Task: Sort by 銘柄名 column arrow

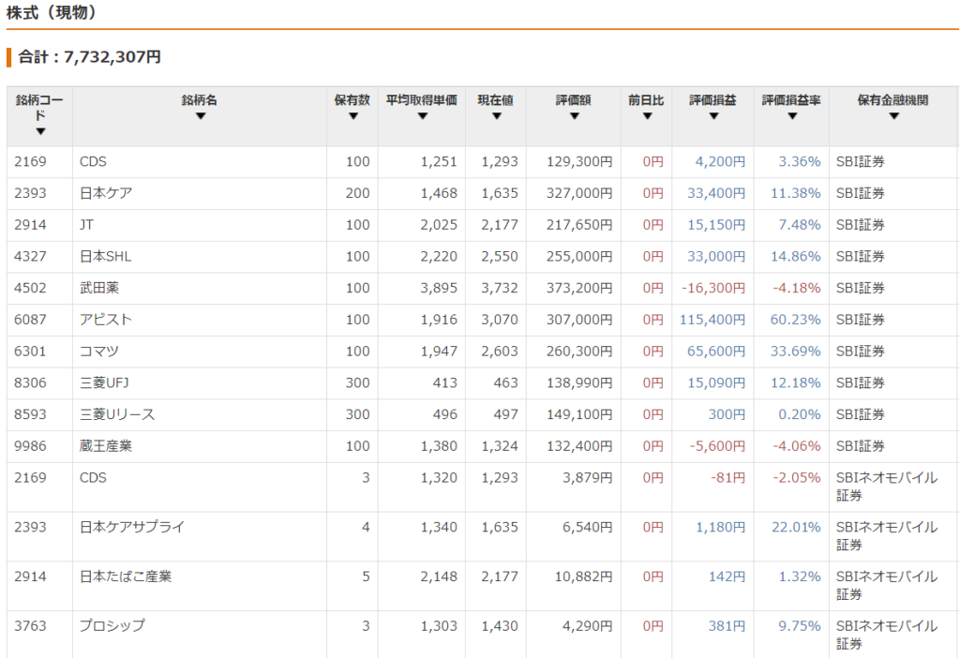Action: pyautogui.click(x=201, y=115)
